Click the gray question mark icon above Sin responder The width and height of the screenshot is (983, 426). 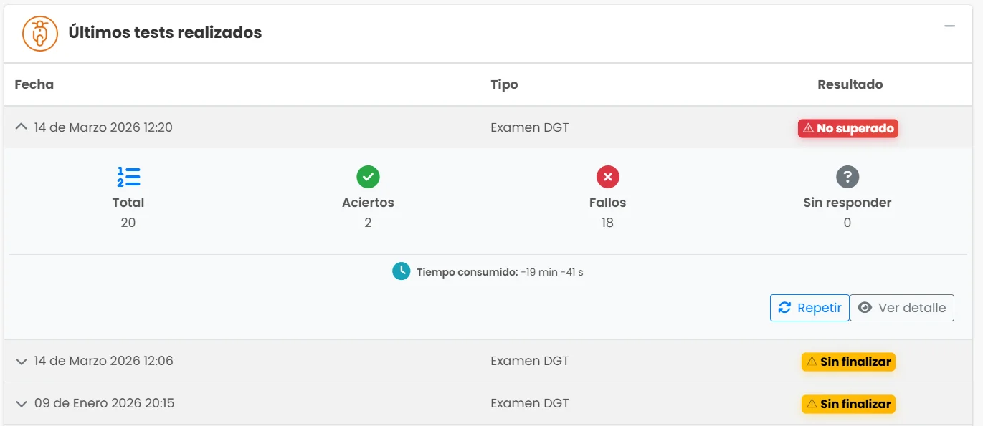(x=847, y=176)
